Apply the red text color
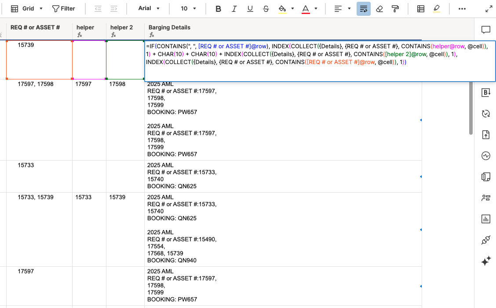496x308 pixels. click(x=306, y=9)
